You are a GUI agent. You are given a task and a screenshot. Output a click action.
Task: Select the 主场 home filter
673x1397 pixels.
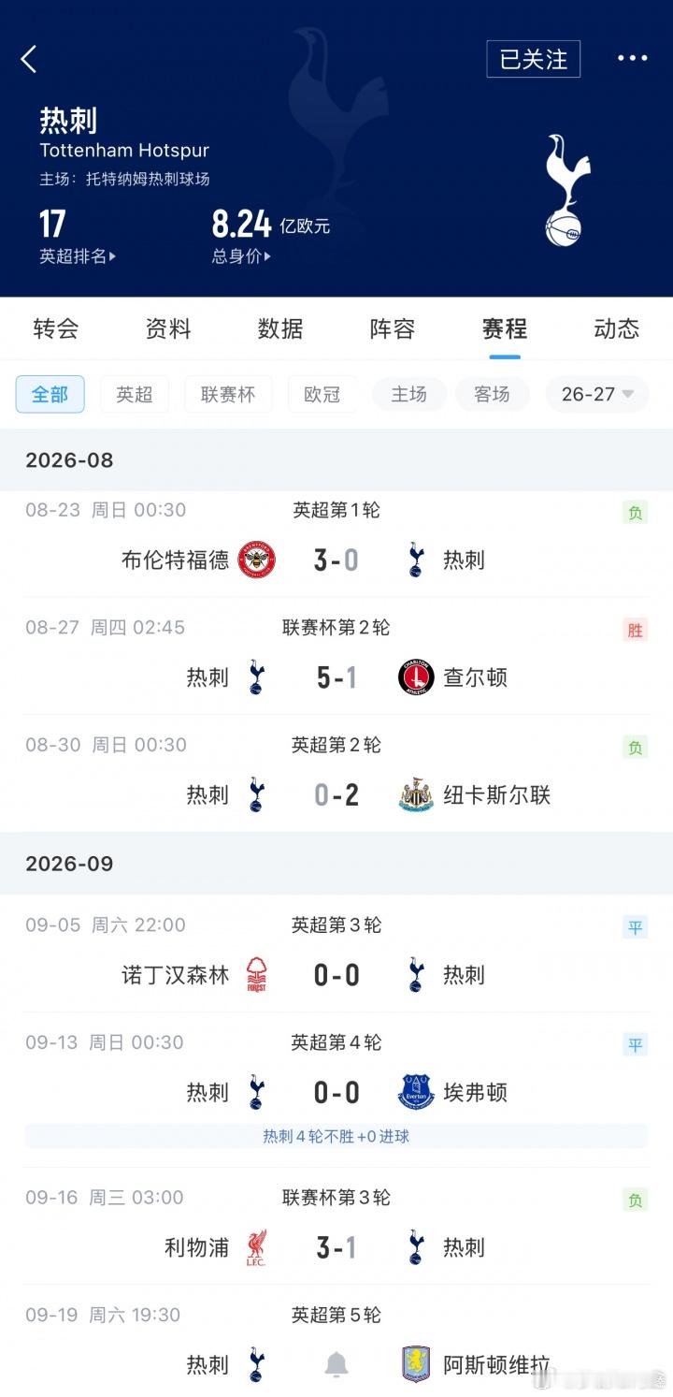(408, 395)
